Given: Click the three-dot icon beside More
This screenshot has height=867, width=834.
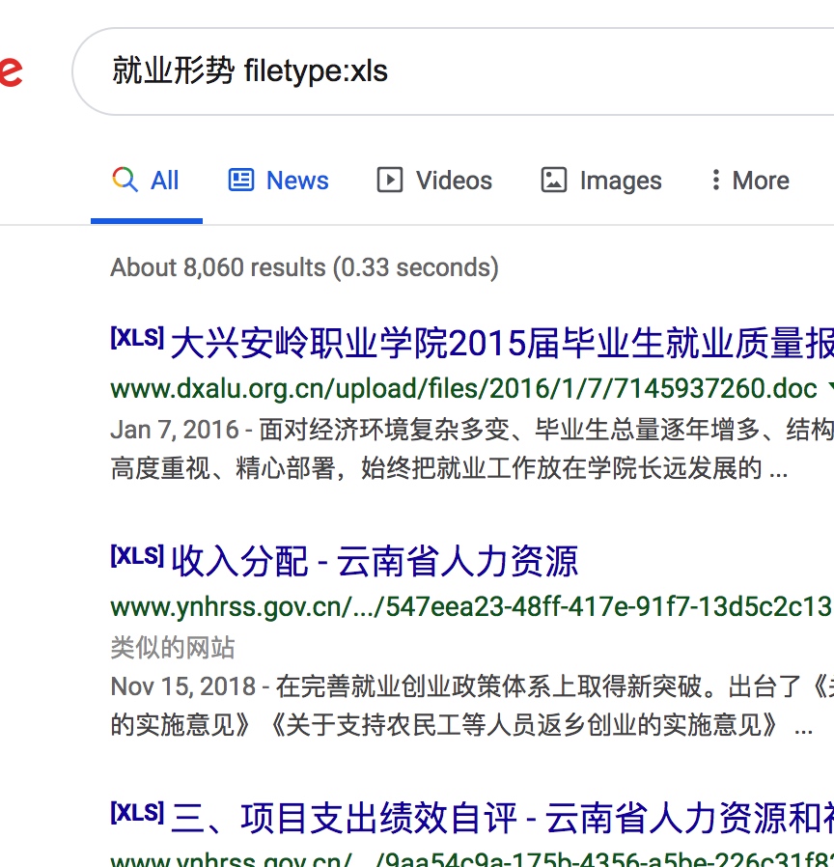Looking at the screenshot, I should [715, 181].
